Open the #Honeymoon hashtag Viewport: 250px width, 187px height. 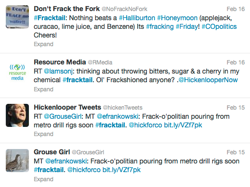(177, 18)
